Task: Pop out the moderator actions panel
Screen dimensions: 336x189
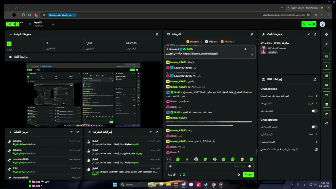Action: (157, 132)
